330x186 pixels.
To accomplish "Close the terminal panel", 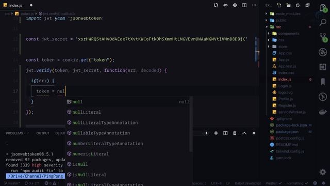I will [254, 133].
